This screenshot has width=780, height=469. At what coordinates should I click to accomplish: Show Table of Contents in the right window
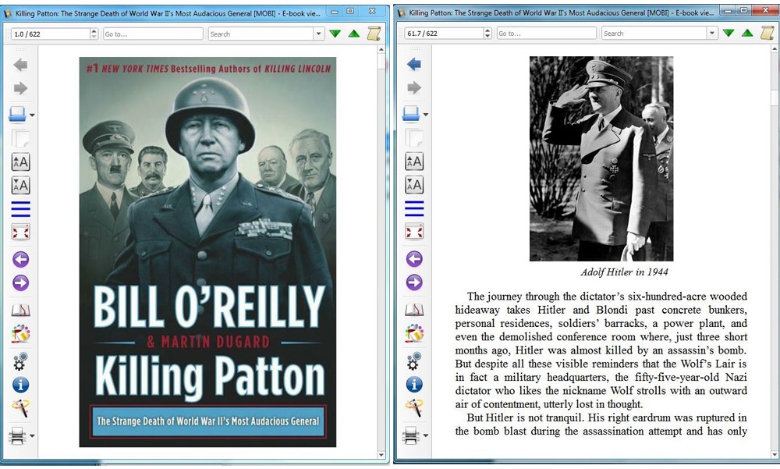click(414, 208)
